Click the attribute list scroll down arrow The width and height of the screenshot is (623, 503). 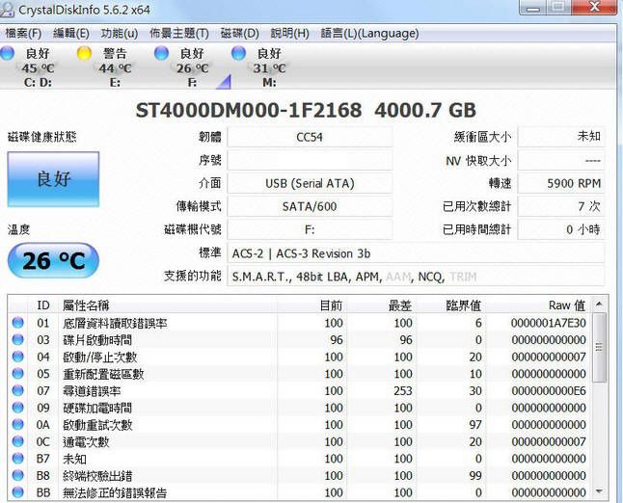pos(599,492)
